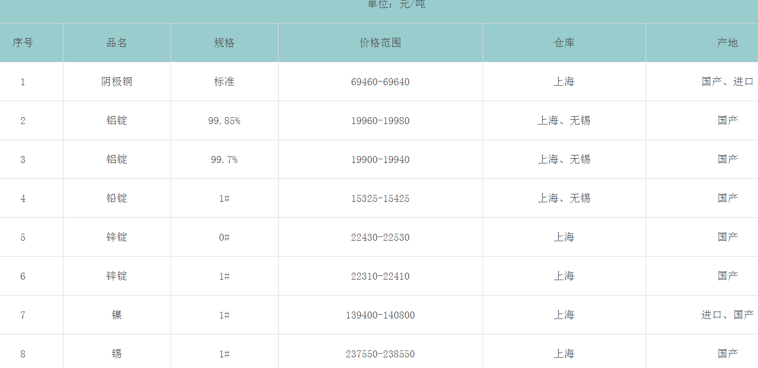The width and height of the screenshot is (758, 368).
Task: Click the 99.7% specification cell
Action: pyautogui.click(x=224, y=160)
